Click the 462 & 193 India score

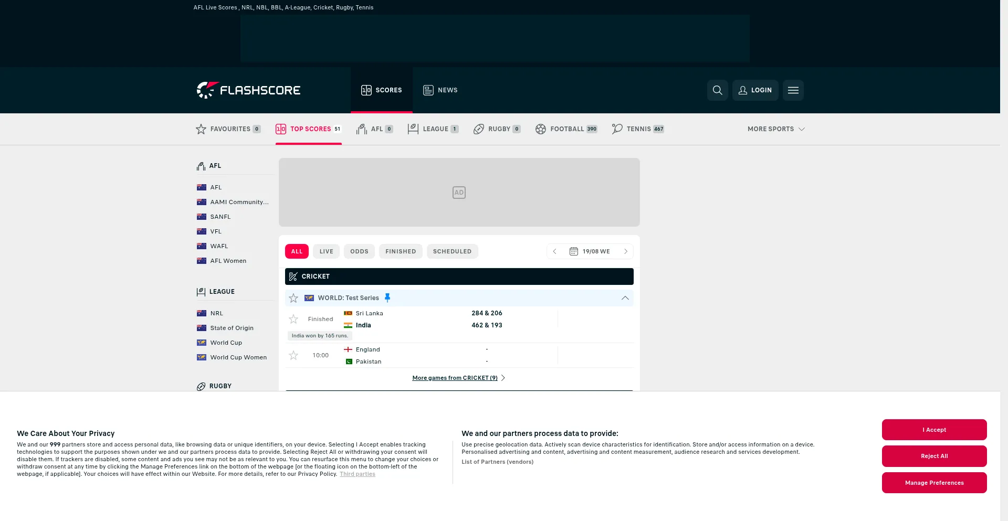tap(487, 325)
